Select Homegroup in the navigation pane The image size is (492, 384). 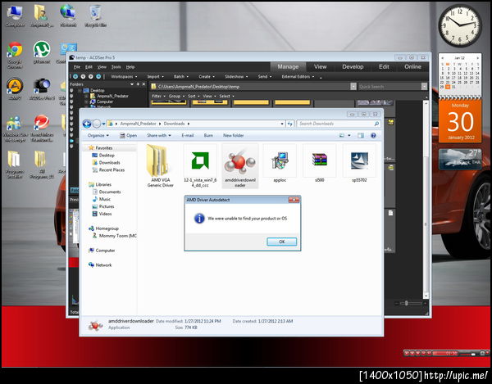coord(103,228)
